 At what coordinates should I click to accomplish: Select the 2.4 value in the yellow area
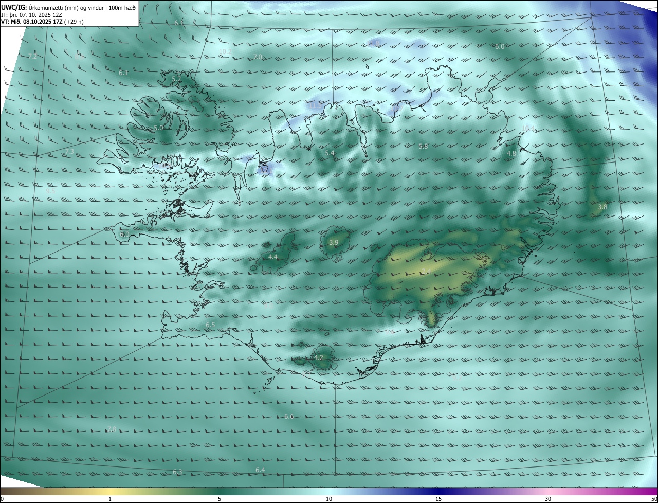tap(426, 271)
